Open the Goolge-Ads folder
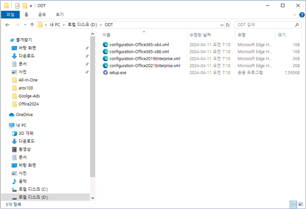The image size is (306, 209). [26, 96]
